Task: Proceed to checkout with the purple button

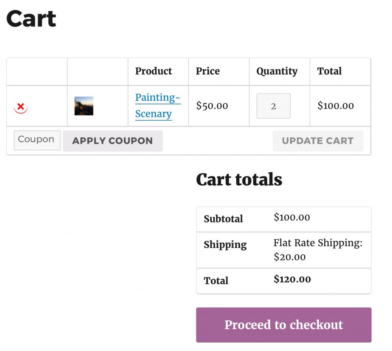Action: click(284, 325)
